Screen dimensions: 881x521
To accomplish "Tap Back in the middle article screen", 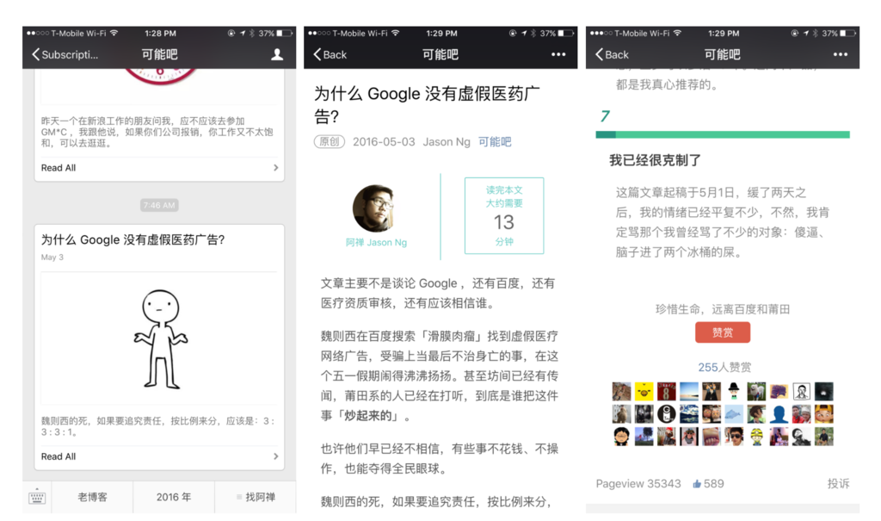I will (330, 54).
